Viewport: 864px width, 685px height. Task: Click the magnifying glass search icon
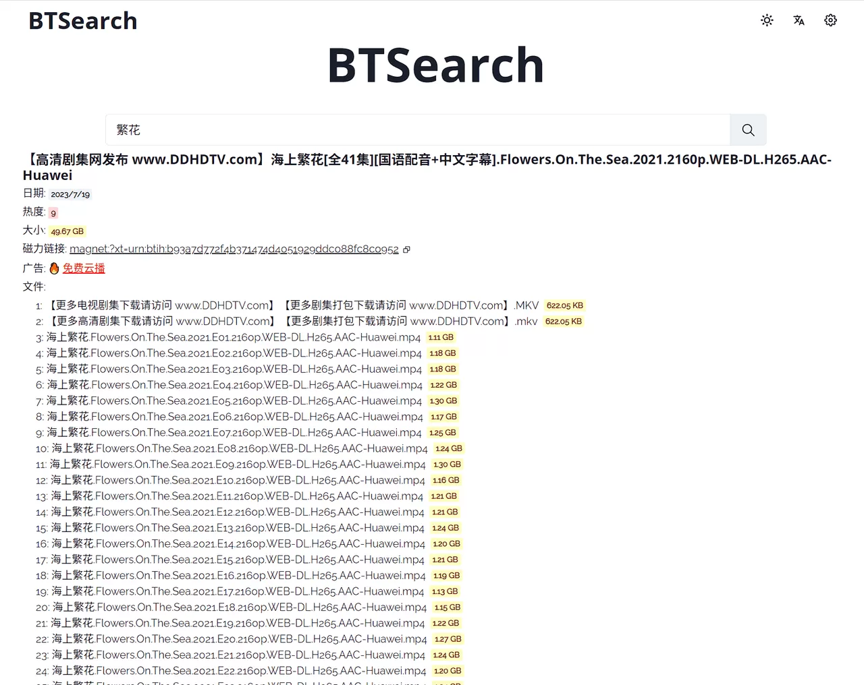pyautogui.click(x=748, y=129)
